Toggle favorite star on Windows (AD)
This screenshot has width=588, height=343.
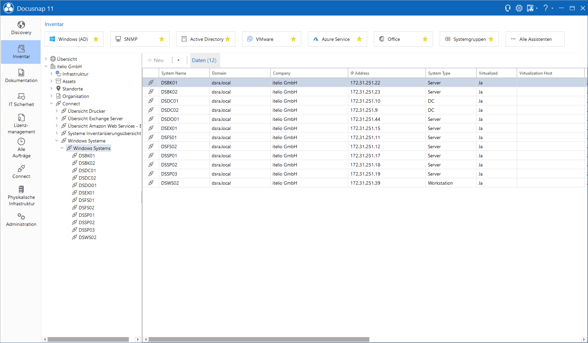point(96,39)
